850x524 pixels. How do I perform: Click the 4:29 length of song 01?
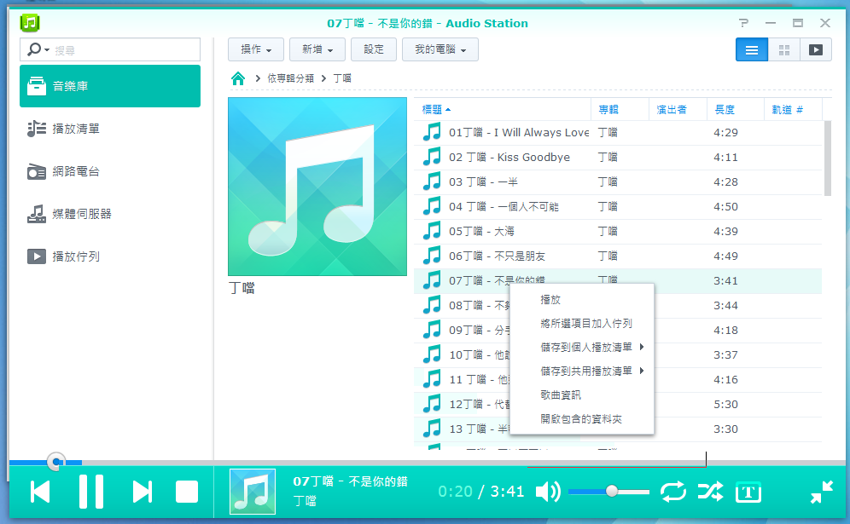pos(725,133)
